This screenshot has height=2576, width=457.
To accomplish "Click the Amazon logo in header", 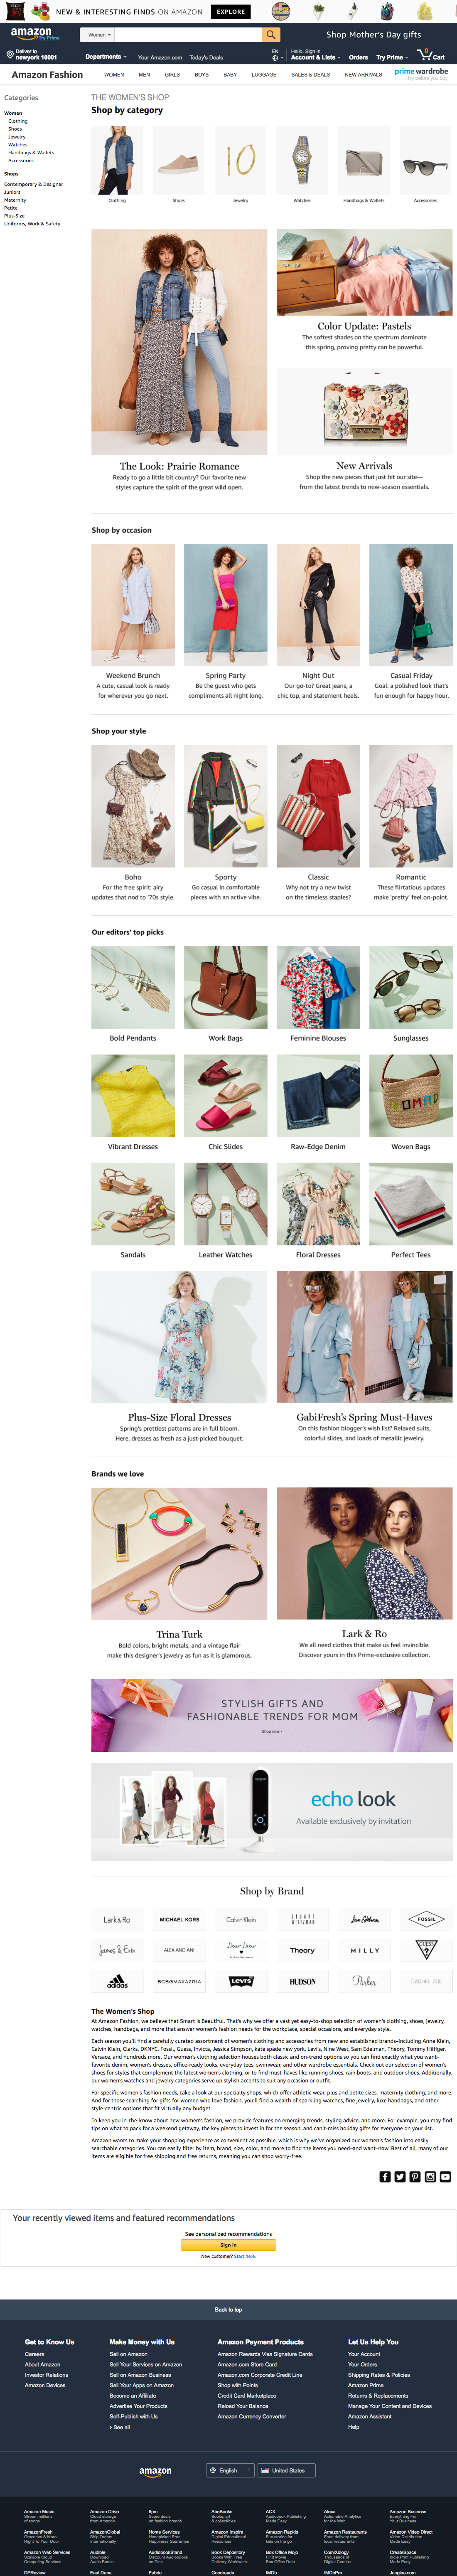I will [33, 33].
